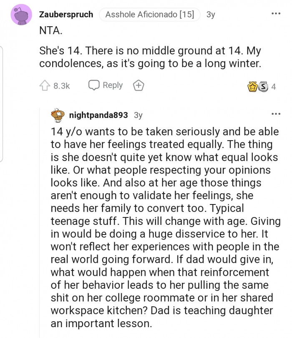292x338 pixels.
Task: Open three-dot options on nightpanda893's reply
Action: tap(276, 114)
